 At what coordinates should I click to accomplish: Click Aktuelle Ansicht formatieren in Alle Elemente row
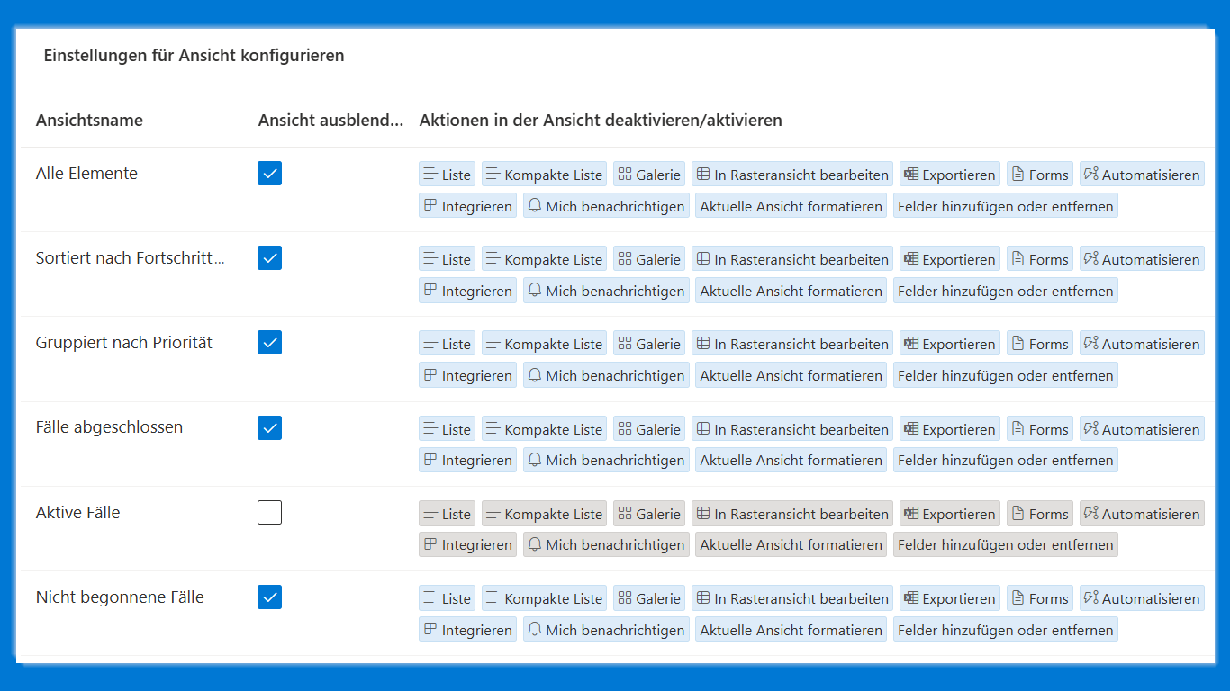coord(791,206)
